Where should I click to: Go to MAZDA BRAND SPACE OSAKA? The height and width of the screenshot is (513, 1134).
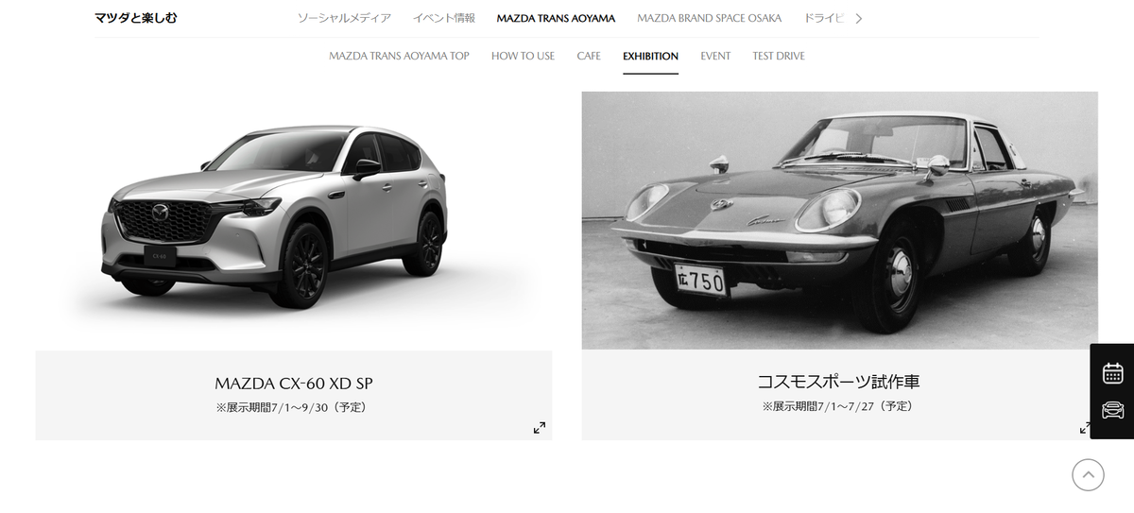pyautogui.click(x=710, y=18)
